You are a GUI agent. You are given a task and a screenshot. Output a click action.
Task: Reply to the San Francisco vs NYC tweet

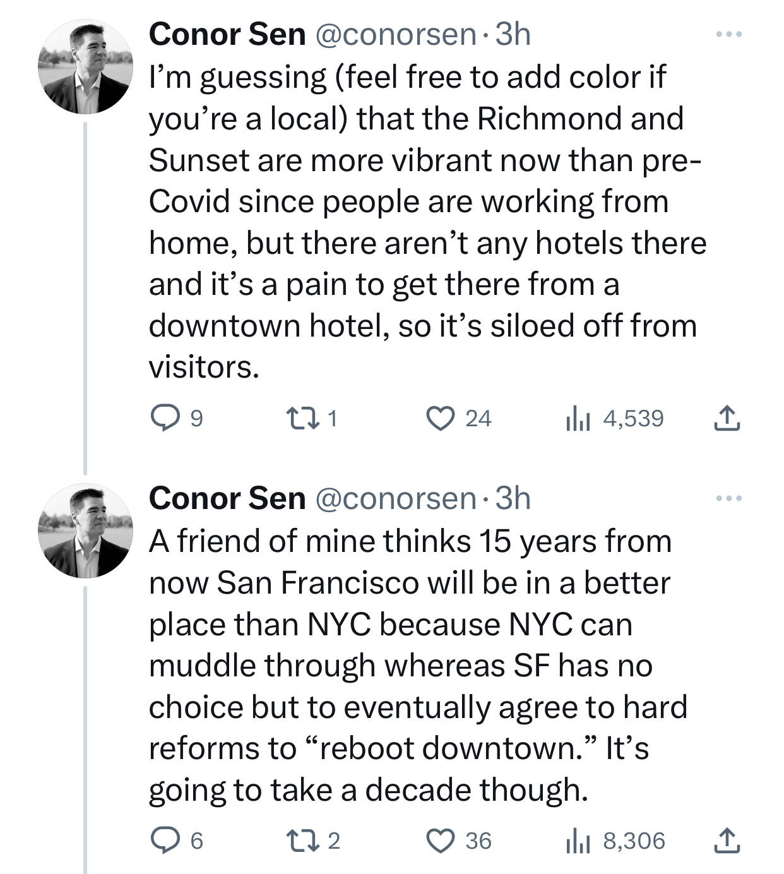coord(165,841)
